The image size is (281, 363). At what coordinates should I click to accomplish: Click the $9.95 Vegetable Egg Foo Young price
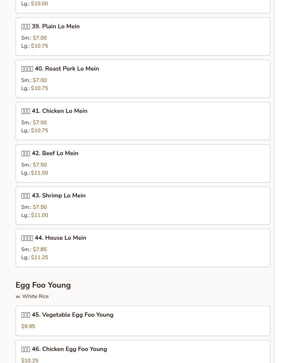click(28, 326)
